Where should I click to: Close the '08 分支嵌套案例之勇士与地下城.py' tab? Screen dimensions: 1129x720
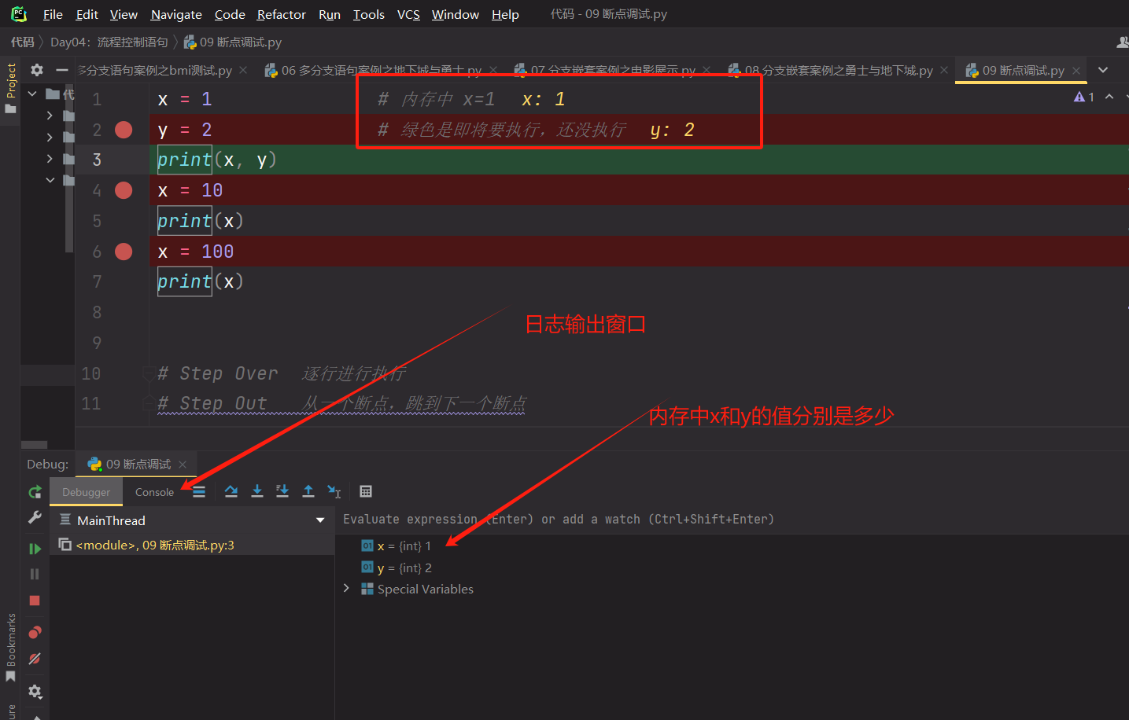coord(944,70)
